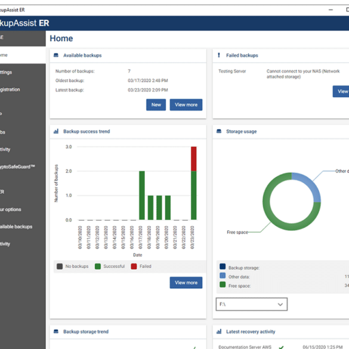Viewport: 349px width, 349px height.
Task: Open the drive selector dropdown showing F:\
Action: 252,304
